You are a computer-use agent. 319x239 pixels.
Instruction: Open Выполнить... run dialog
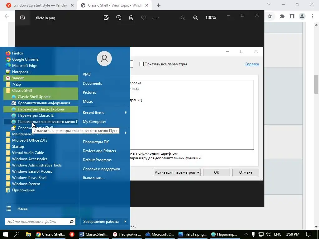point(94,178)
